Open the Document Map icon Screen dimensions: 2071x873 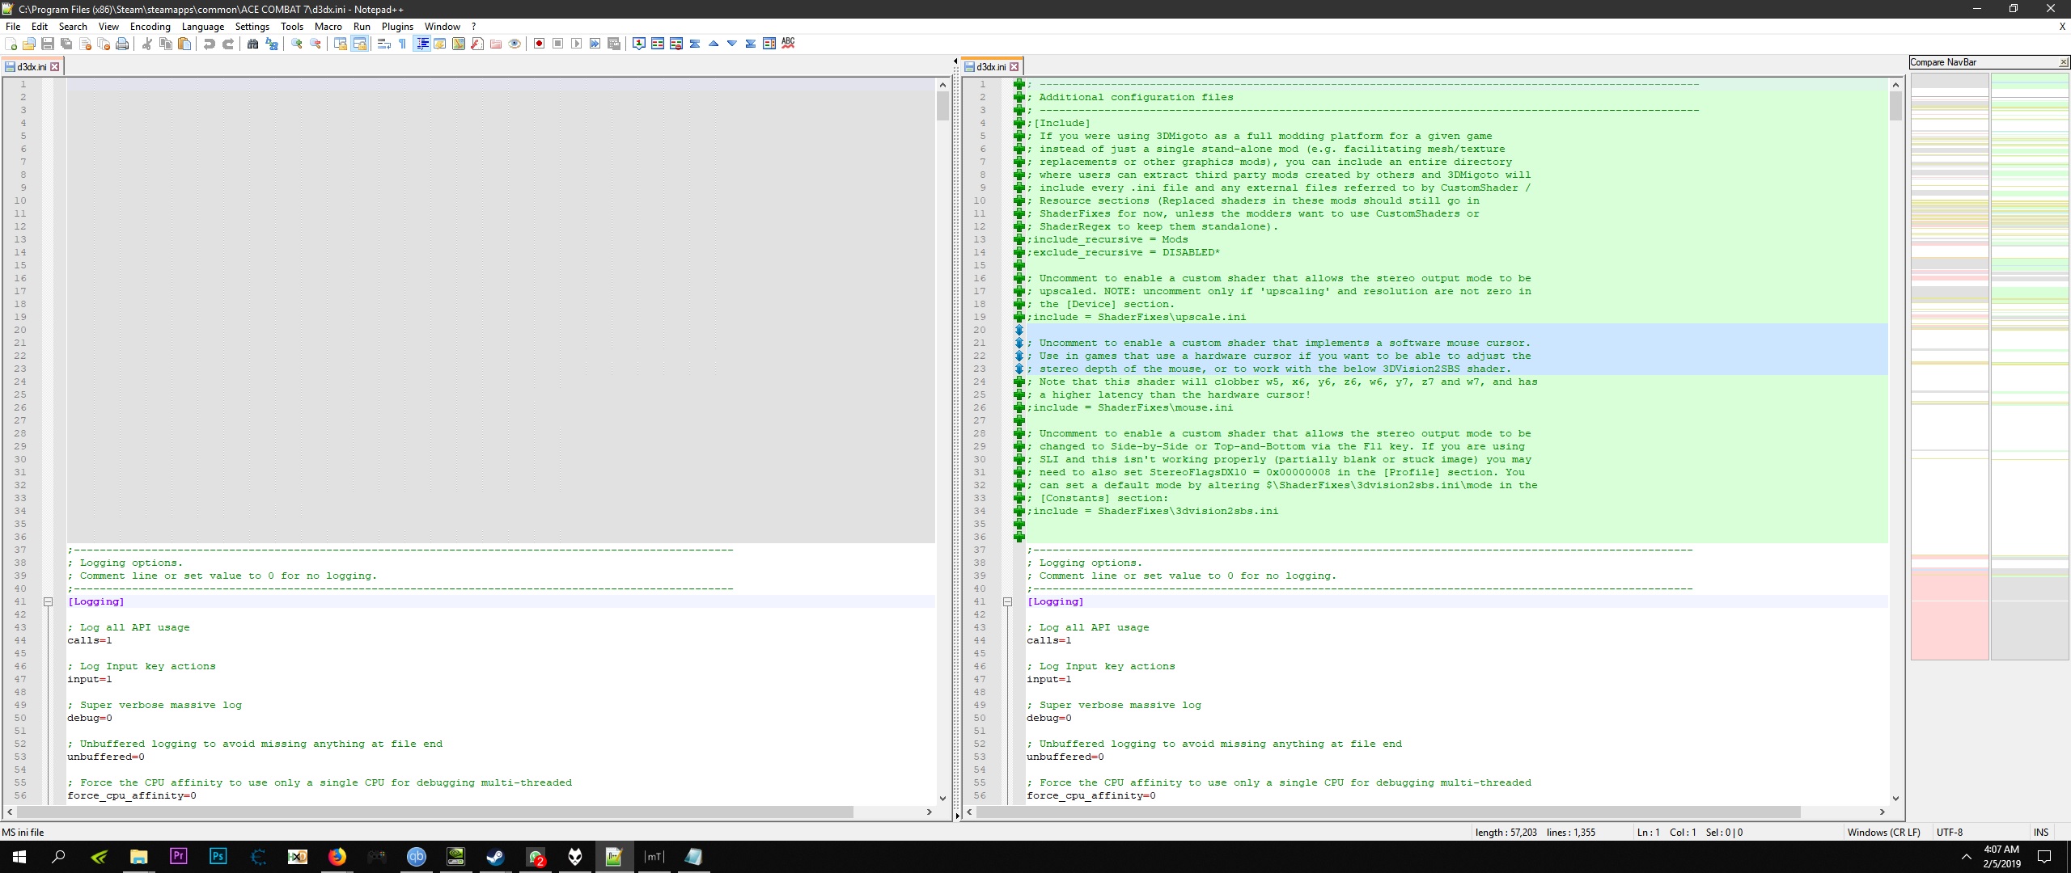pos(459,44)
